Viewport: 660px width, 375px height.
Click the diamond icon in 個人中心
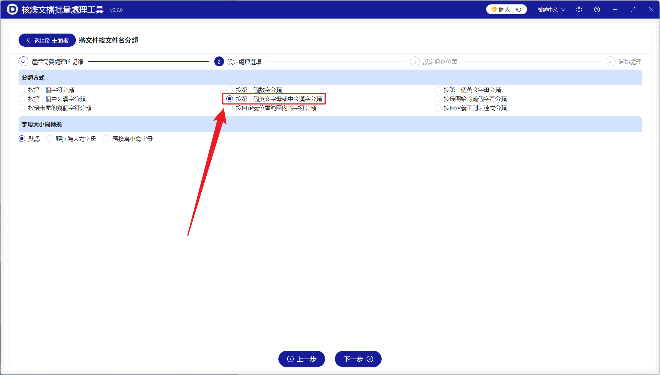494,10
